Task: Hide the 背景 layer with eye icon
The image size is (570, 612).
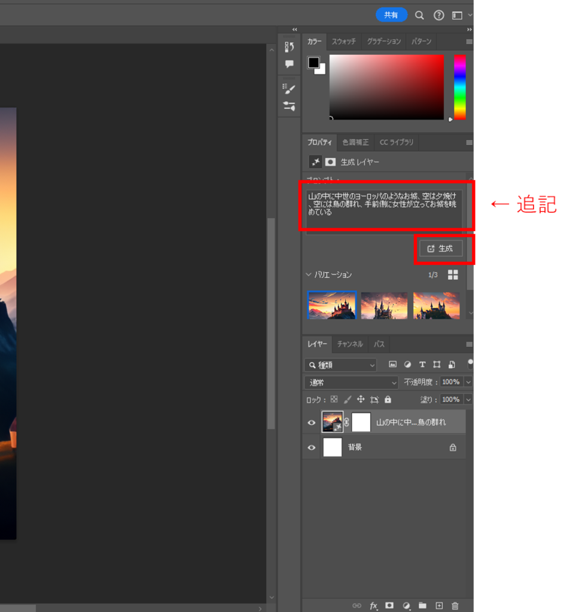Action: [x=311, y=447]
